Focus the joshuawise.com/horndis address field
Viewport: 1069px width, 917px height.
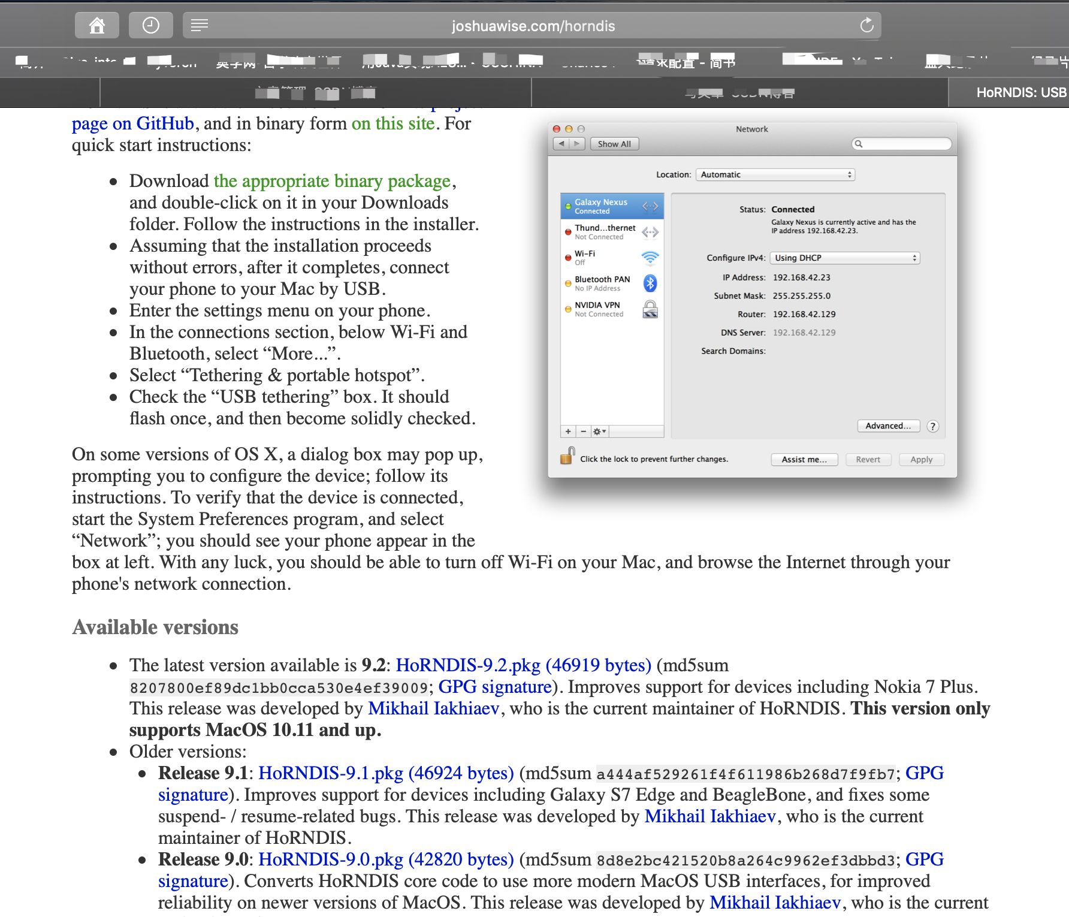click(x=532, y=25)
